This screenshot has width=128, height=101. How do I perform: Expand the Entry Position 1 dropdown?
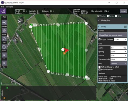(x=119, y=63)
